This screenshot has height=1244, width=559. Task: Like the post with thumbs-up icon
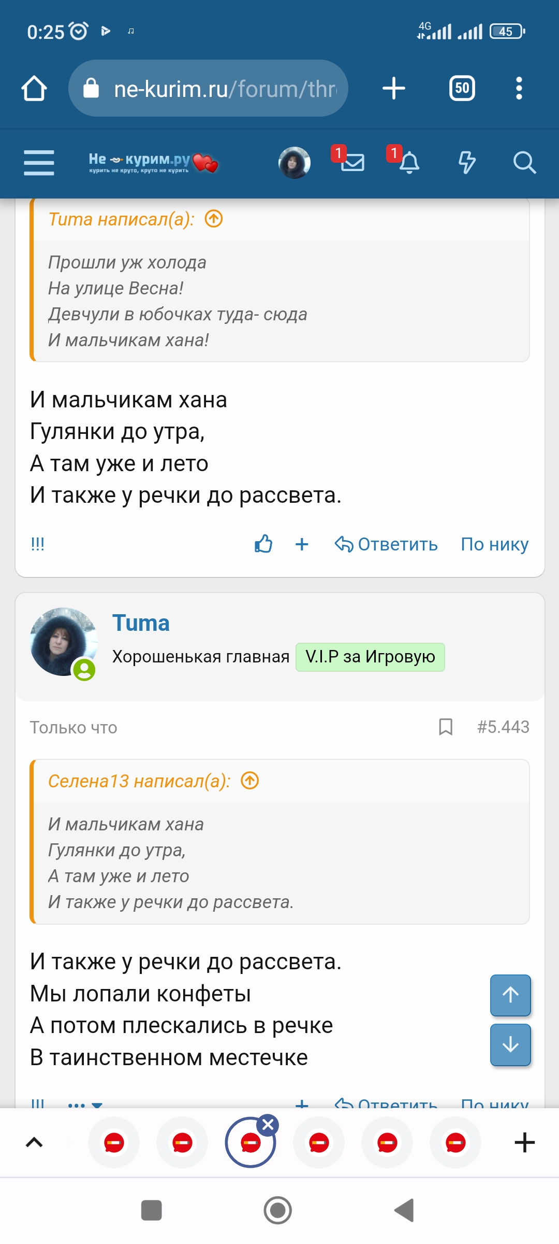[x=263, y=544]
